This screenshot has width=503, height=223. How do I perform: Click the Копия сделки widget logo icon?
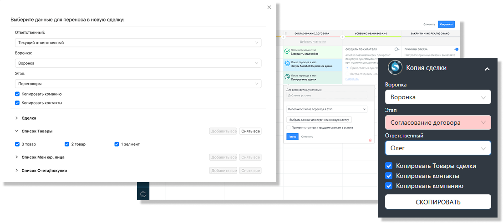[395, 68]
